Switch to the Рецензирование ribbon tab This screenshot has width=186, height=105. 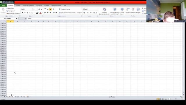click(56, 5)
